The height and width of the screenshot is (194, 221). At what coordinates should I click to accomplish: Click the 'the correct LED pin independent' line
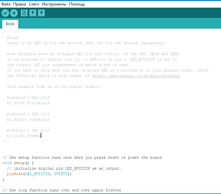(x=68, y=65)
